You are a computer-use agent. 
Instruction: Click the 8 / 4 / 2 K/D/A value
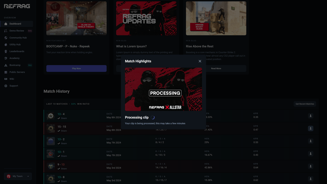coord(160,142)
